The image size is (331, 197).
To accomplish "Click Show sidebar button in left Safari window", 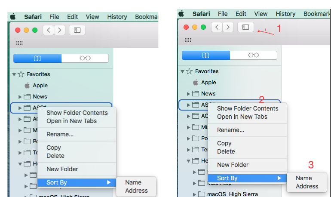I will [77, 30].
